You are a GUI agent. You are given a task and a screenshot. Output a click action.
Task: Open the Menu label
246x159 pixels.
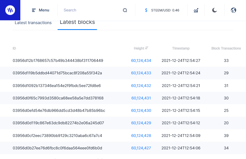(x=44, y=10)
